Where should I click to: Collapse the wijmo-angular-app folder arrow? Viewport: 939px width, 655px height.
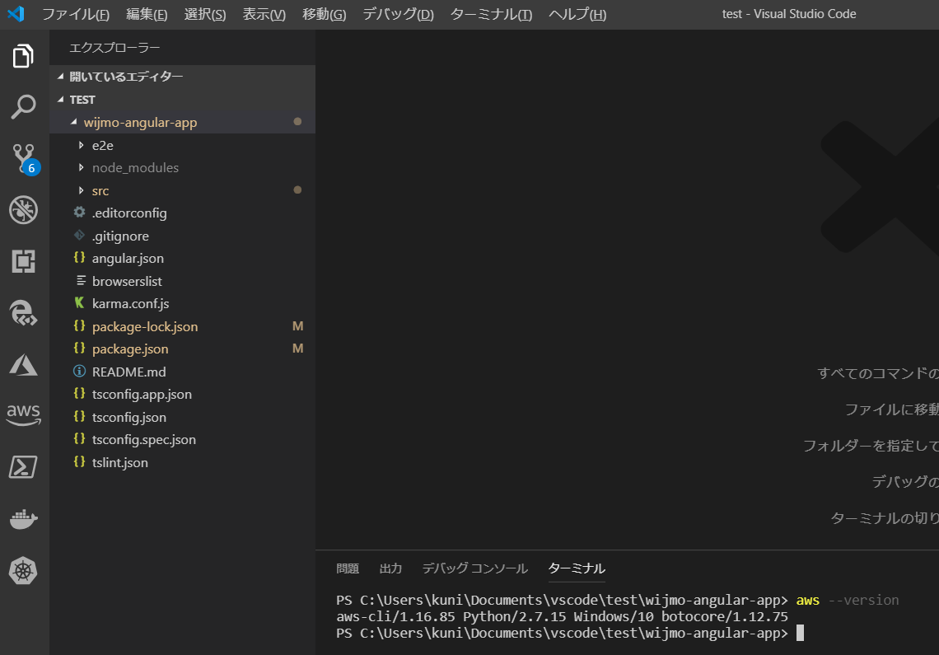pyautogui.click(x=73, y=122)
